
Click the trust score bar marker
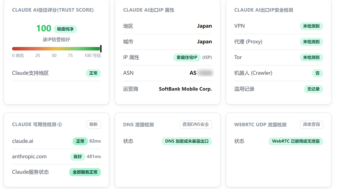tap(101, 48)
